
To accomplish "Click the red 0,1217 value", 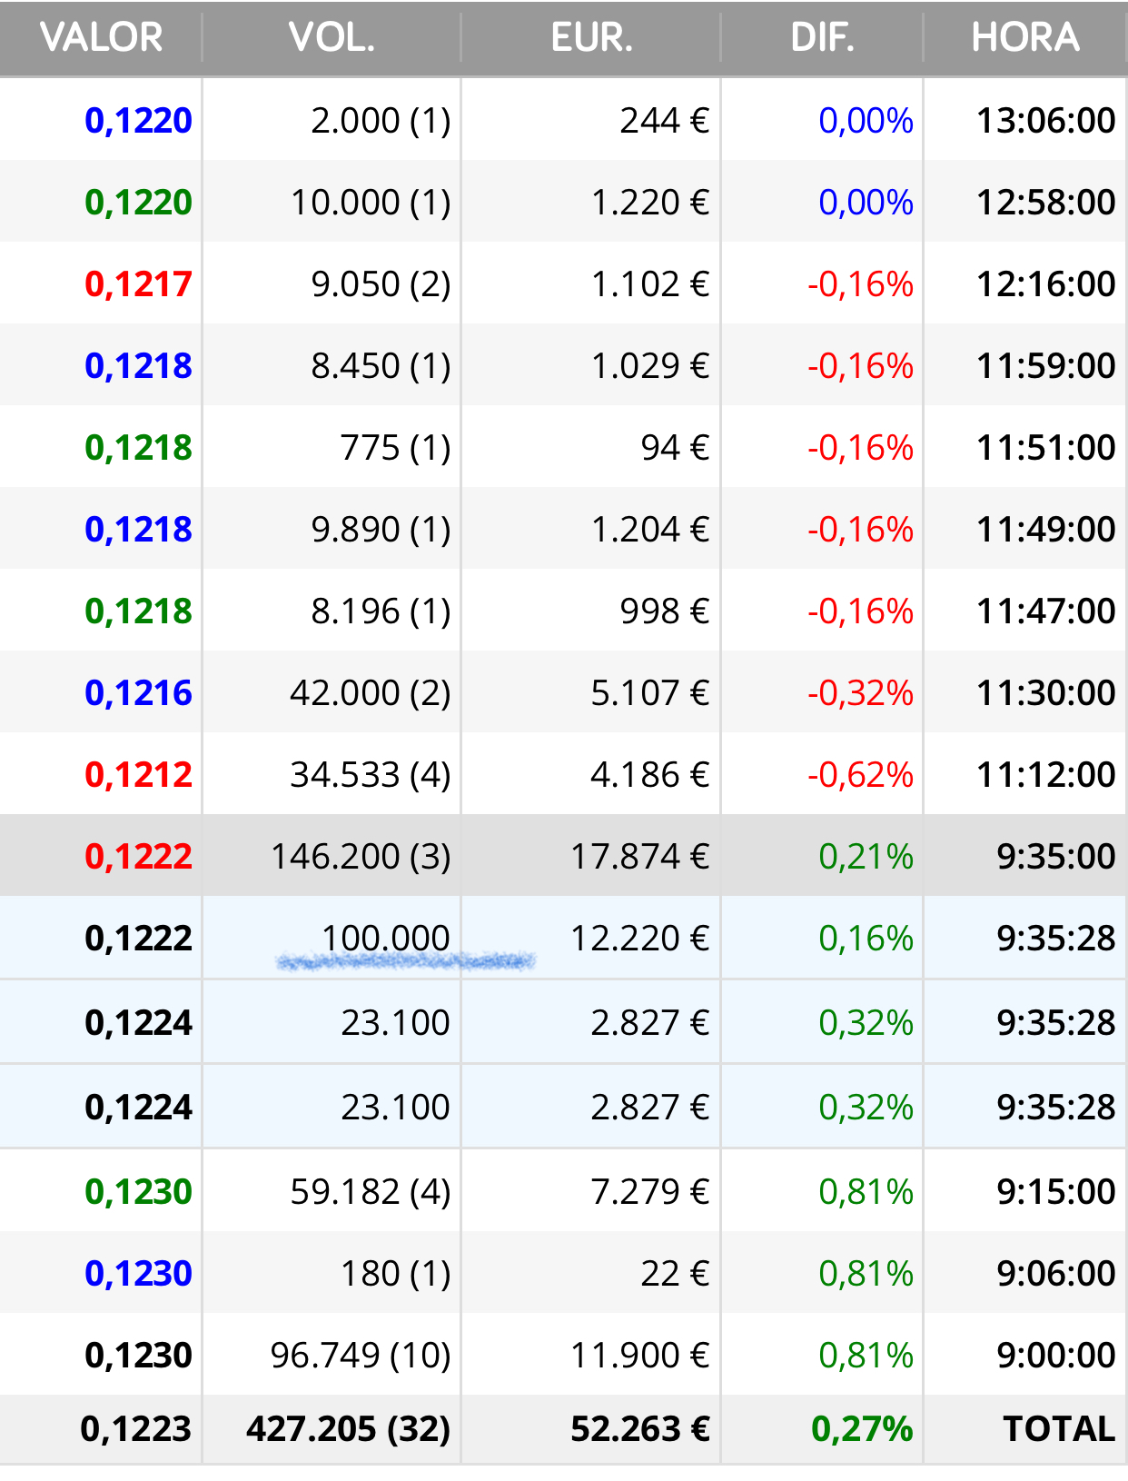I will (138, 284).
